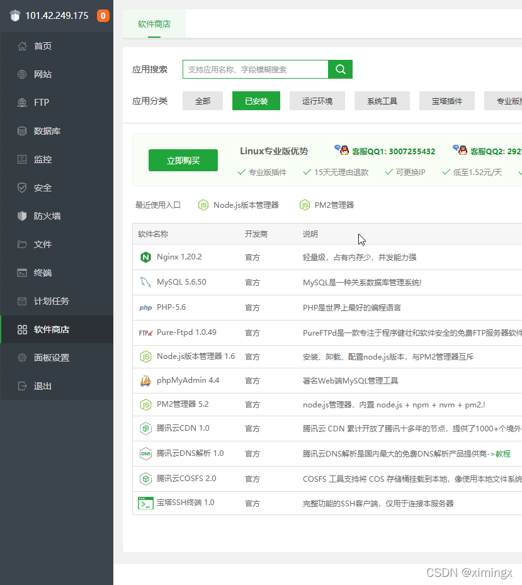
Task: Open the 教程 tutorial link
Action: 503,453
